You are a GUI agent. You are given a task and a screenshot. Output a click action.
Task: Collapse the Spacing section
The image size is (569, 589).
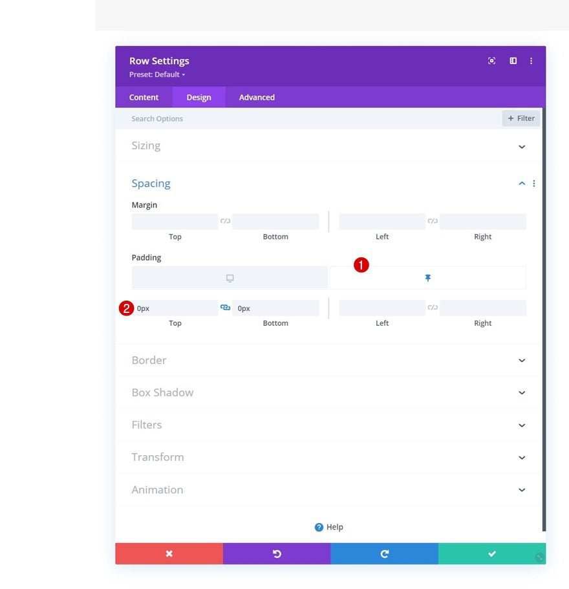pos(521,184)
